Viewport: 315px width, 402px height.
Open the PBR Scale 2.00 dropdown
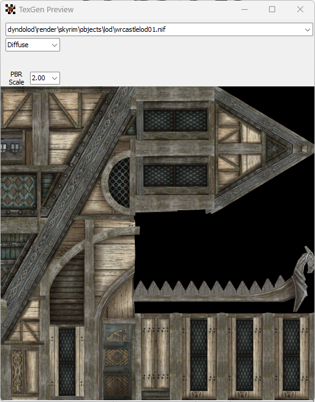coord(45,78)
